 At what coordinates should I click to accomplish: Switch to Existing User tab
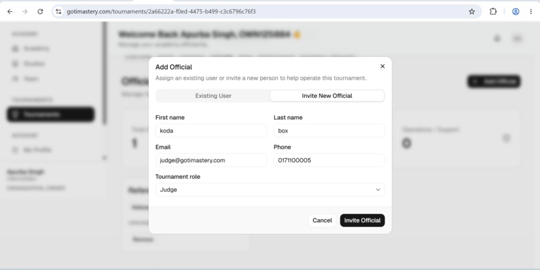pos(213,96)
